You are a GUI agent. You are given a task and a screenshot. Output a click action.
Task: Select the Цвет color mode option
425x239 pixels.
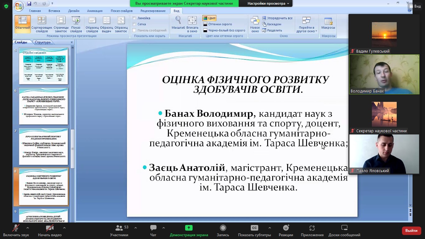pos(209,18)
